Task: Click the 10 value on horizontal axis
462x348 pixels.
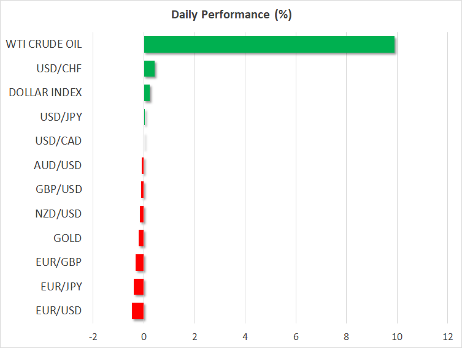Action: [397, 336]
